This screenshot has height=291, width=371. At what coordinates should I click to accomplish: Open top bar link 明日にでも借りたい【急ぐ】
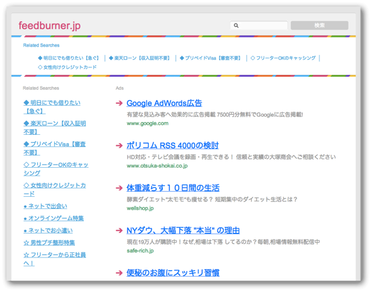click(x=69, y=58)
